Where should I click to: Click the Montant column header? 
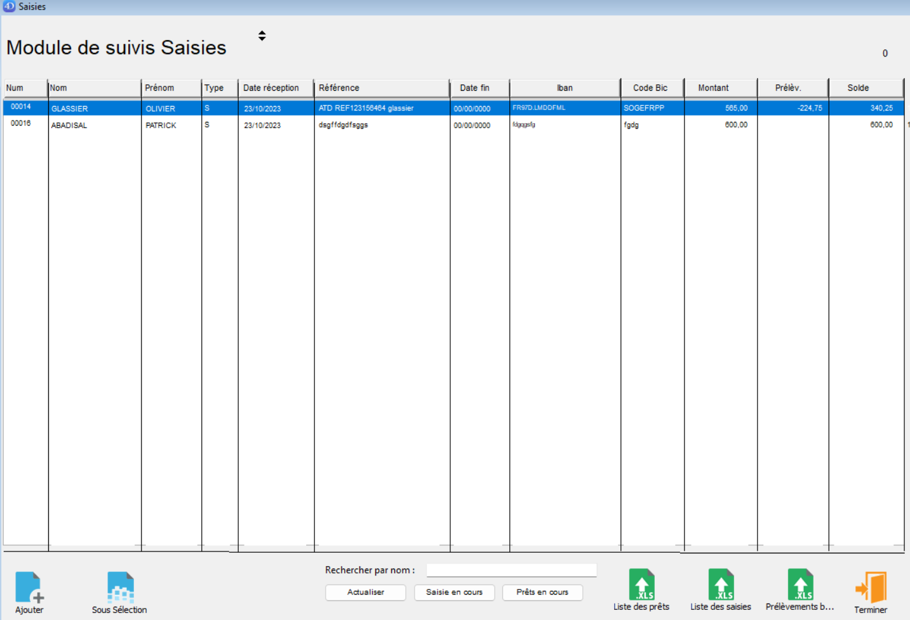(721, 88)
